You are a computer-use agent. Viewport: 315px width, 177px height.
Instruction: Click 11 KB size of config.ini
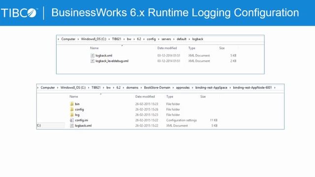click(214, 120)
